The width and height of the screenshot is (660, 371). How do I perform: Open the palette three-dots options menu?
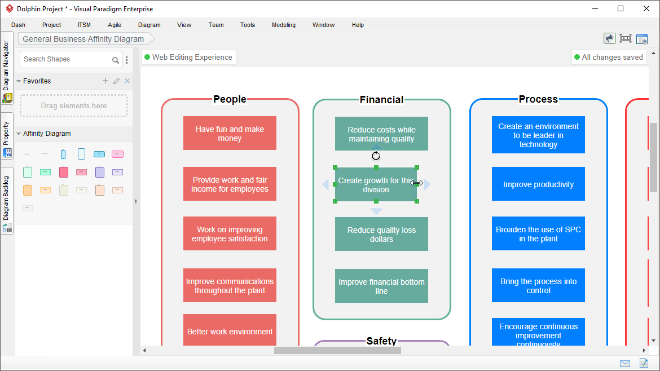[x=127, y=60]
